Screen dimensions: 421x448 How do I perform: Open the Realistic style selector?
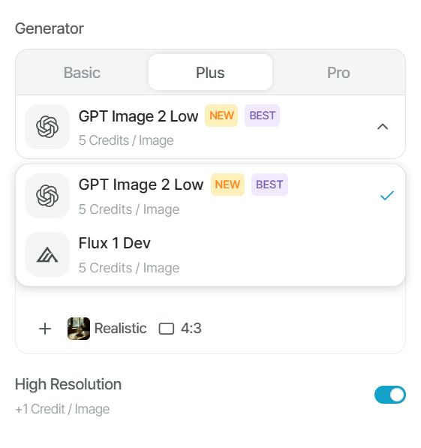[107, 329]
